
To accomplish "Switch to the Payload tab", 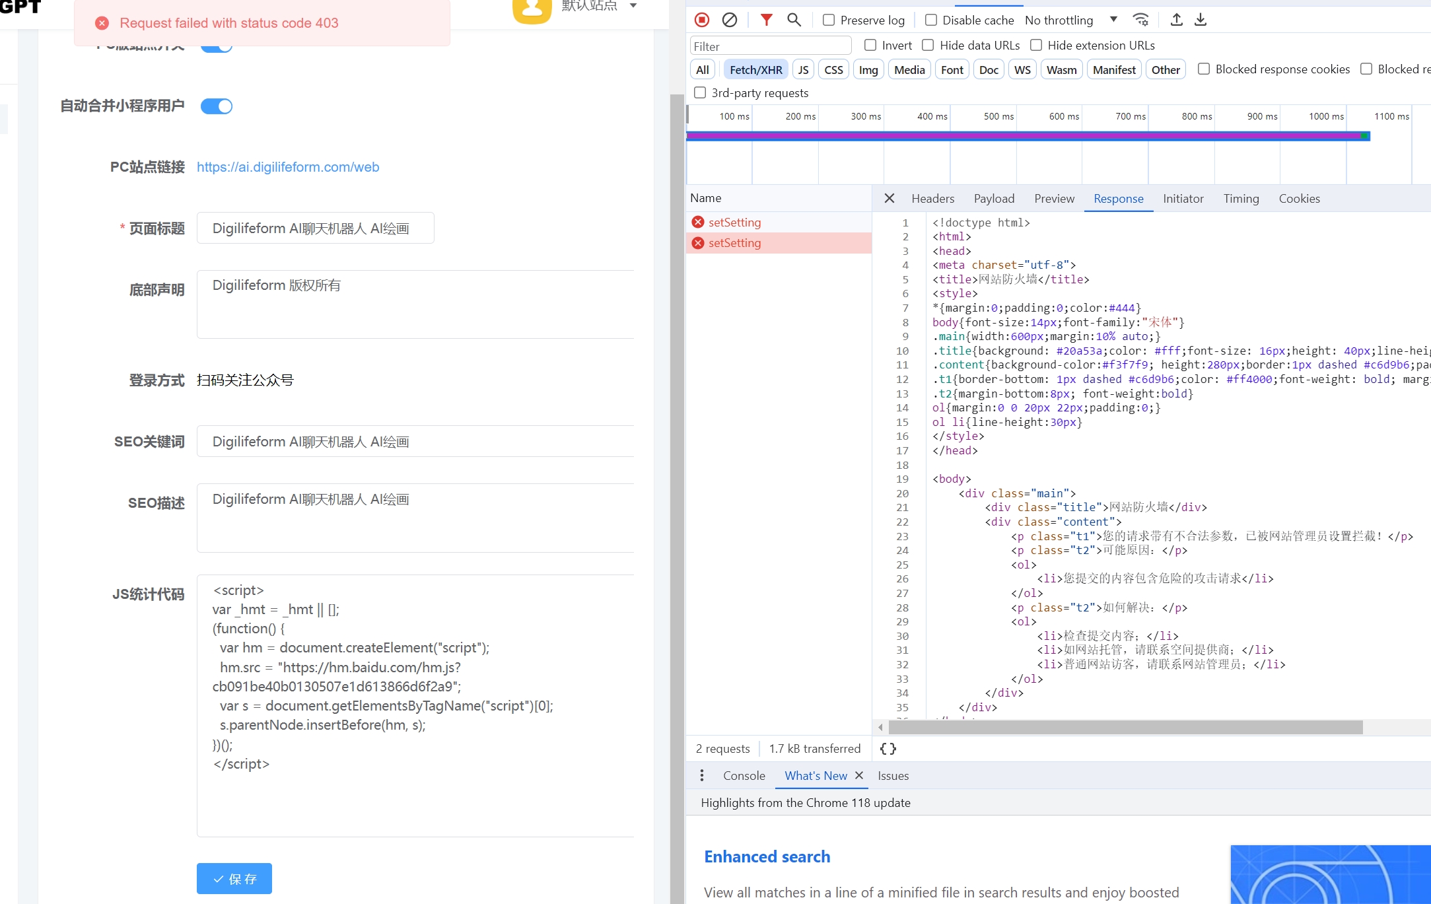I will point(994,198).
